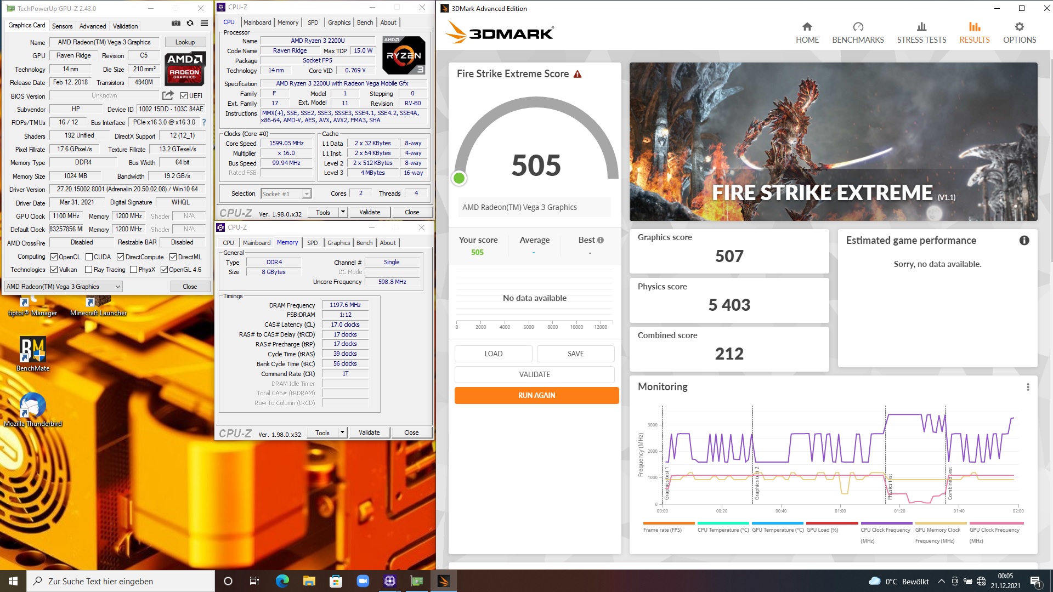
Task: Switch to 3DMark in the taskbar
Action: point(444,581)
